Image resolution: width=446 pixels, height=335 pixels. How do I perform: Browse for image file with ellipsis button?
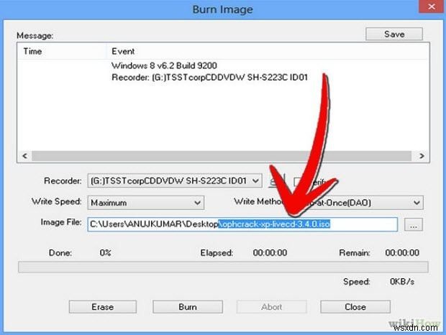(x=414, y=224)
